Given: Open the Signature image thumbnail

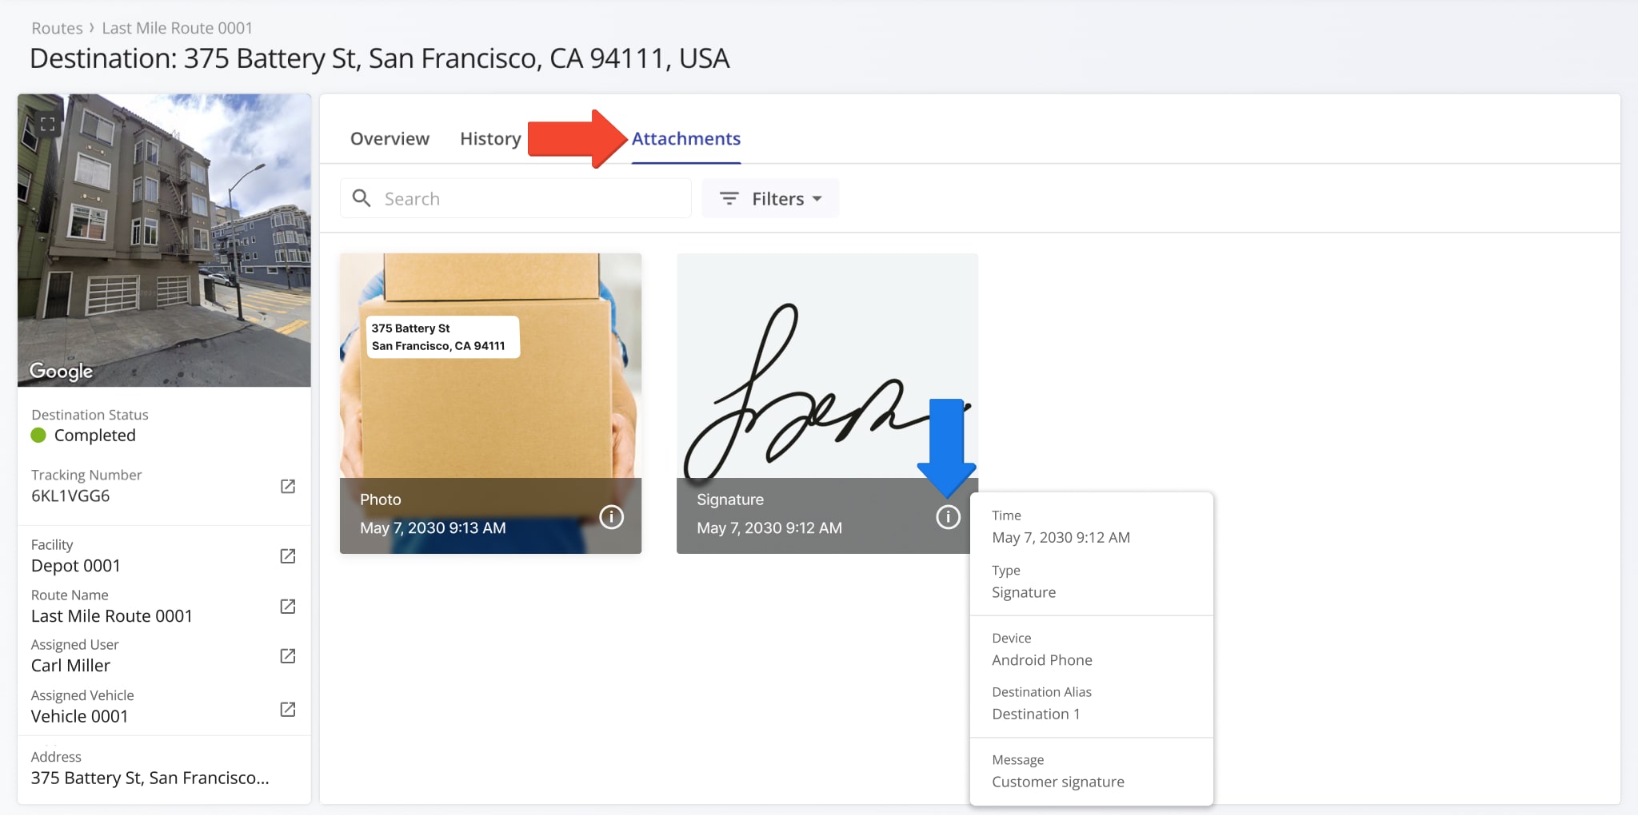Looking at the screenshot, I should pos(826,368).
